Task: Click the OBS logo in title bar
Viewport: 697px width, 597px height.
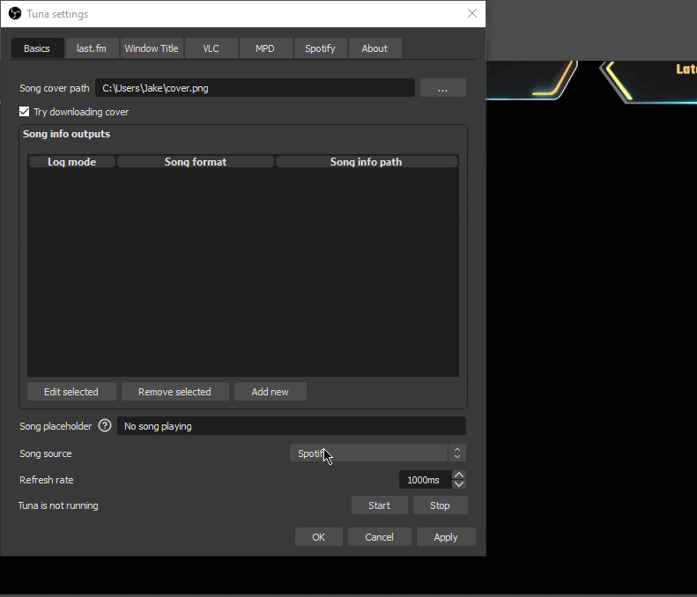Action: pos(15,14)
